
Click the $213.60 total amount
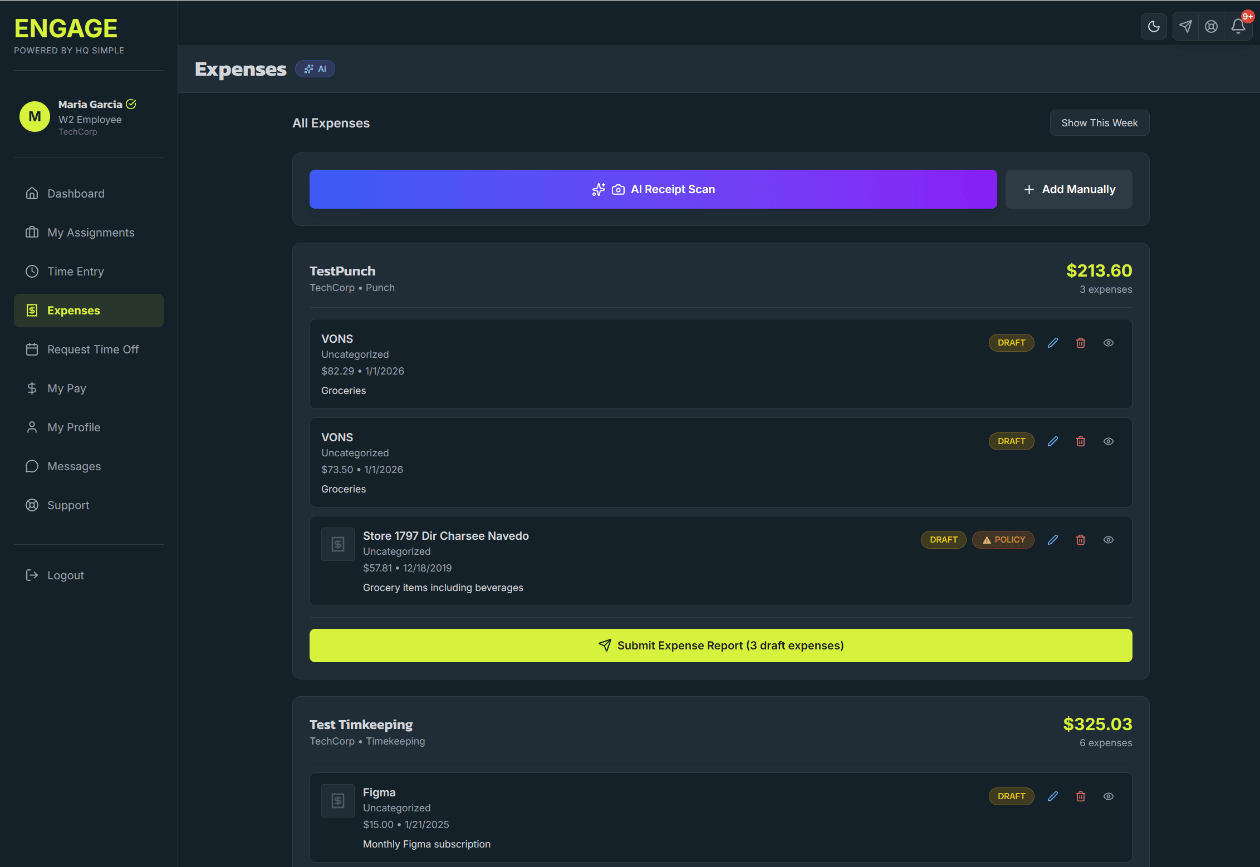[1099, 270]
